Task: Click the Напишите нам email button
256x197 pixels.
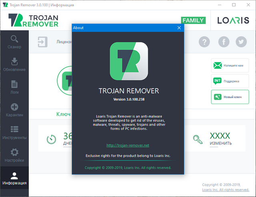Action: tap(230, 65)
